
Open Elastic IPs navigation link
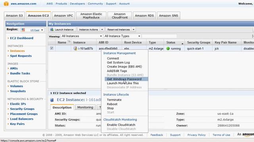coord(18,104)
